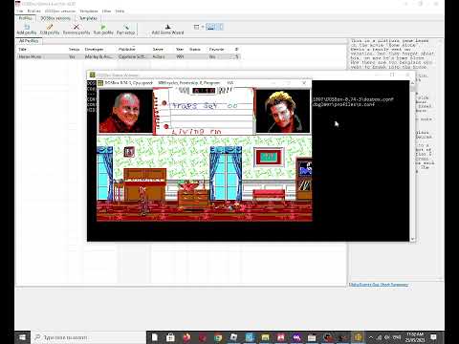Open the File menu
This screenshot has height=344, width=459.
pos(20,11)
